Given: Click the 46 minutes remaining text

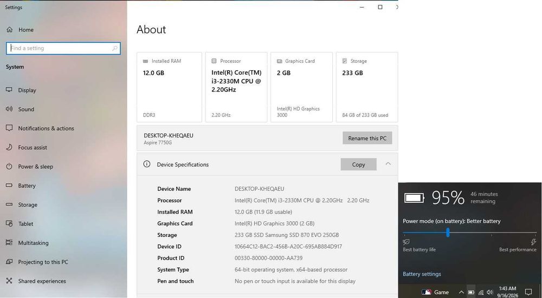Looking at the screenshot, I should pyautogui.click(x=484, y=197).
